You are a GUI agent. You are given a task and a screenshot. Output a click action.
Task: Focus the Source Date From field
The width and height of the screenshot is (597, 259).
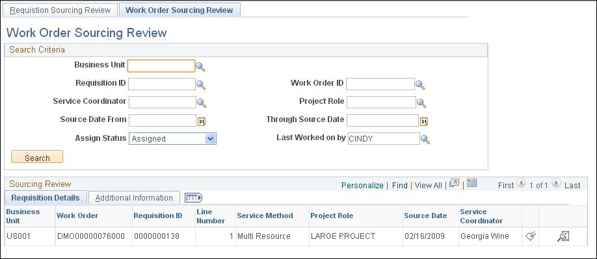point(163,120)
